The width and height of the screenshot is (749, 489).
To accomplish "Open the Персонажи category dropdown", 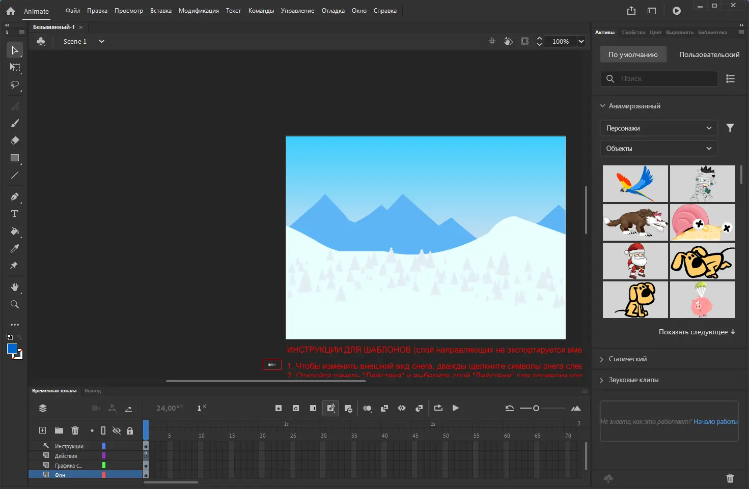I will (658, 128).
